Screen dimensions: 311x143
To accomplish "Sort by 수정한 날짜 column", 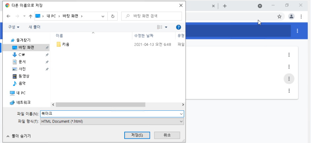I will tap(143, 36).
